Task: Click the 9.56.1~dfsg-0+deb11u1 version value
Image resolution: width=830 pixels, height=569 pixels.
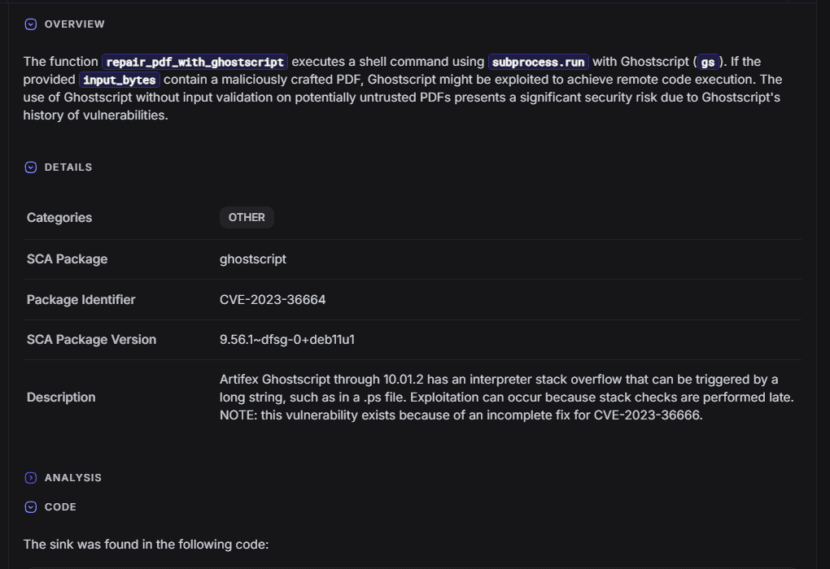Action: (x=287, y=340)
